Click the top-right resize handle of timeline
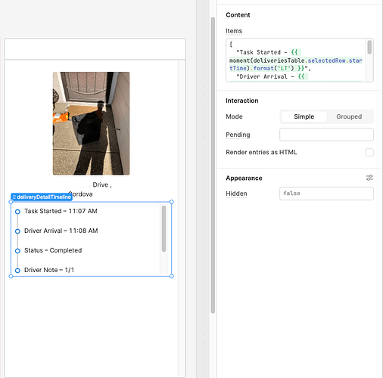Viewport: 383px width, 378px height. [x=172, y=202]
